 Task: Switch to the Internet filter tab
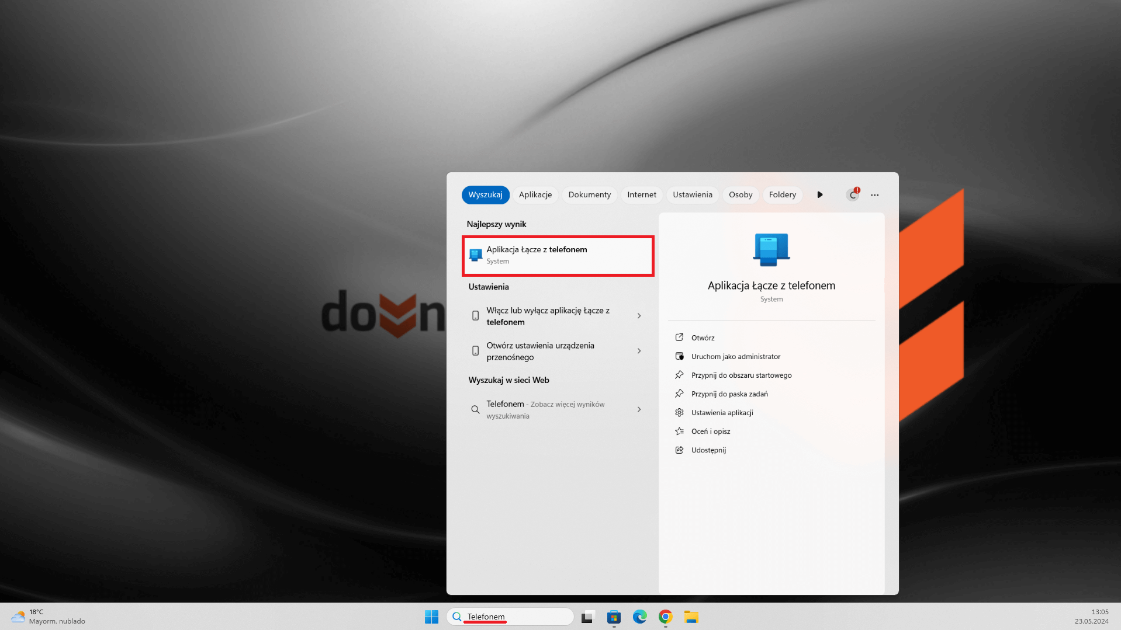[x=642, y=194]
